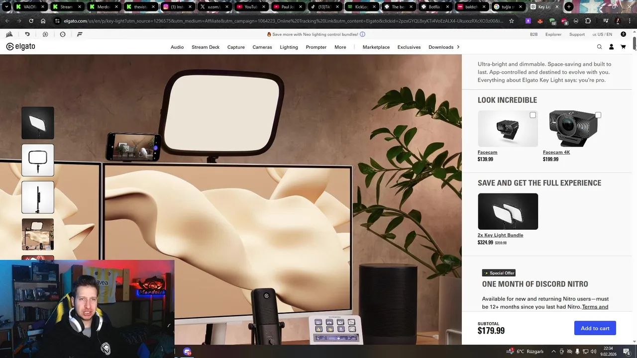Select first Key Light front thumbnail
The width and height of the screenshot is (637, 358).
pos(38,123)
